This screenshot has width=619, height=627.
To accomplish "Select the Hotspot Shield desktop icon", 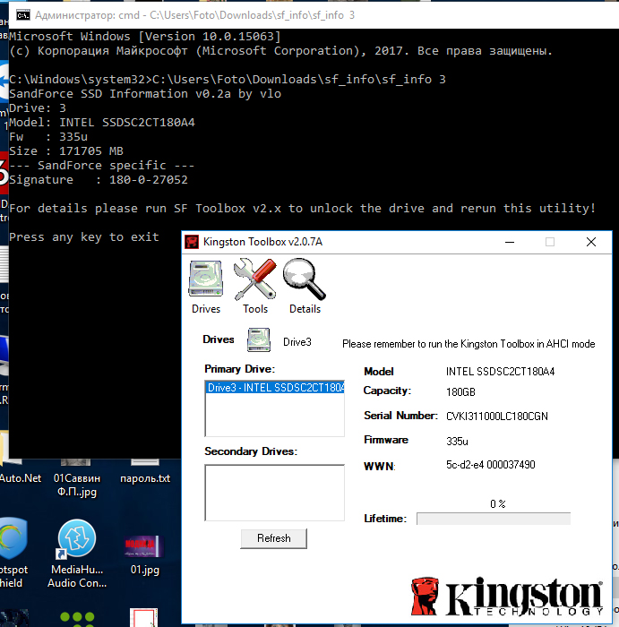I will tap(12, 554).
